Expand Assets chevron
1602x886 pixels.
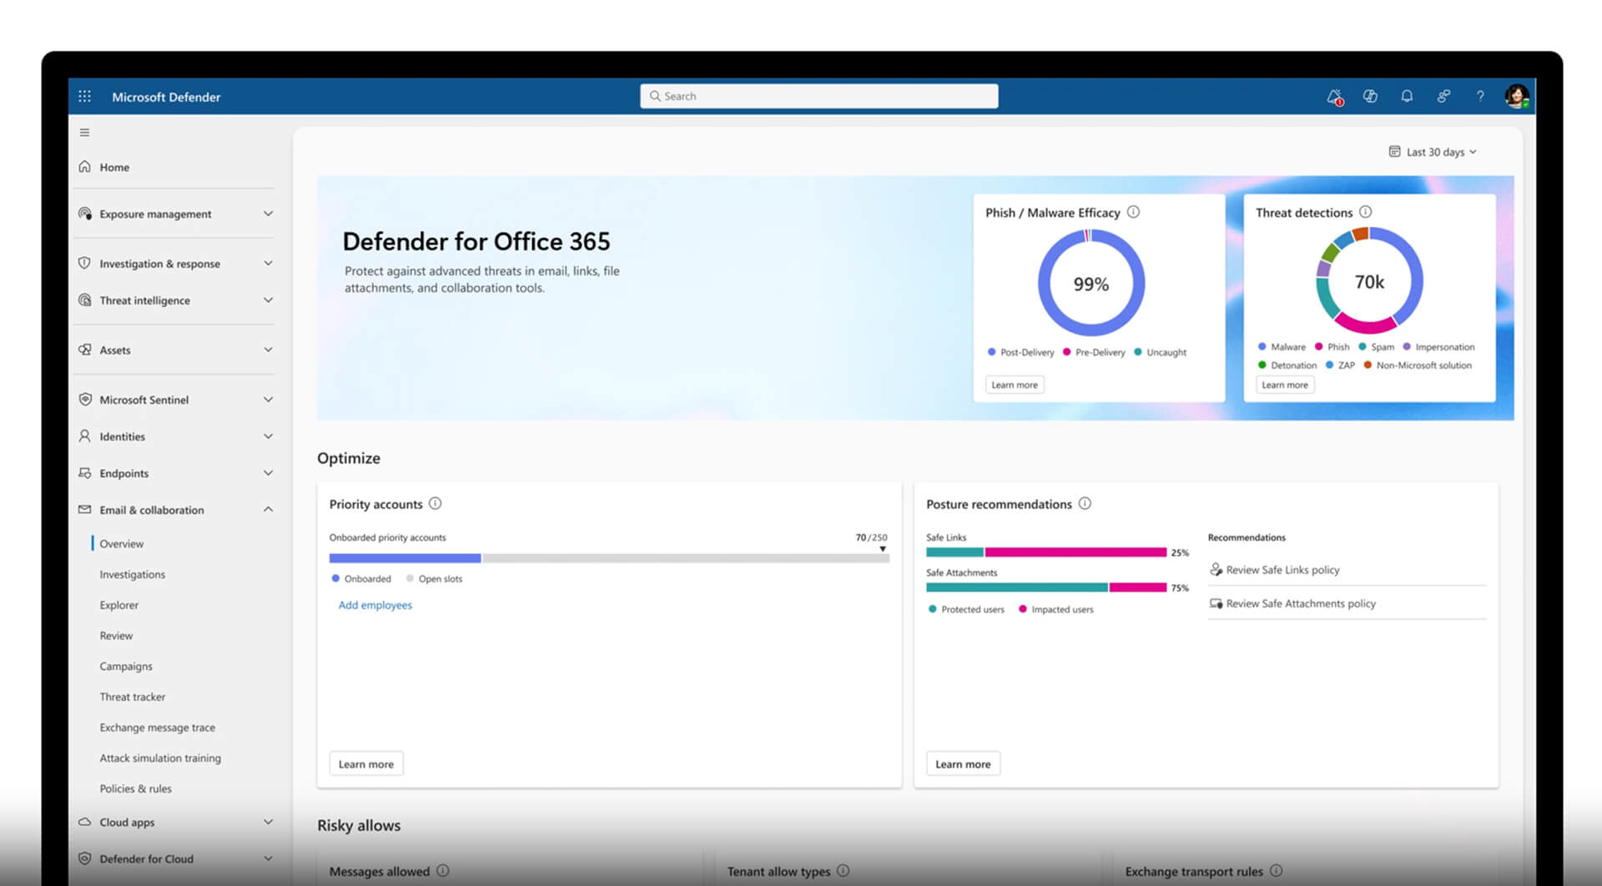tap(268, 350)
